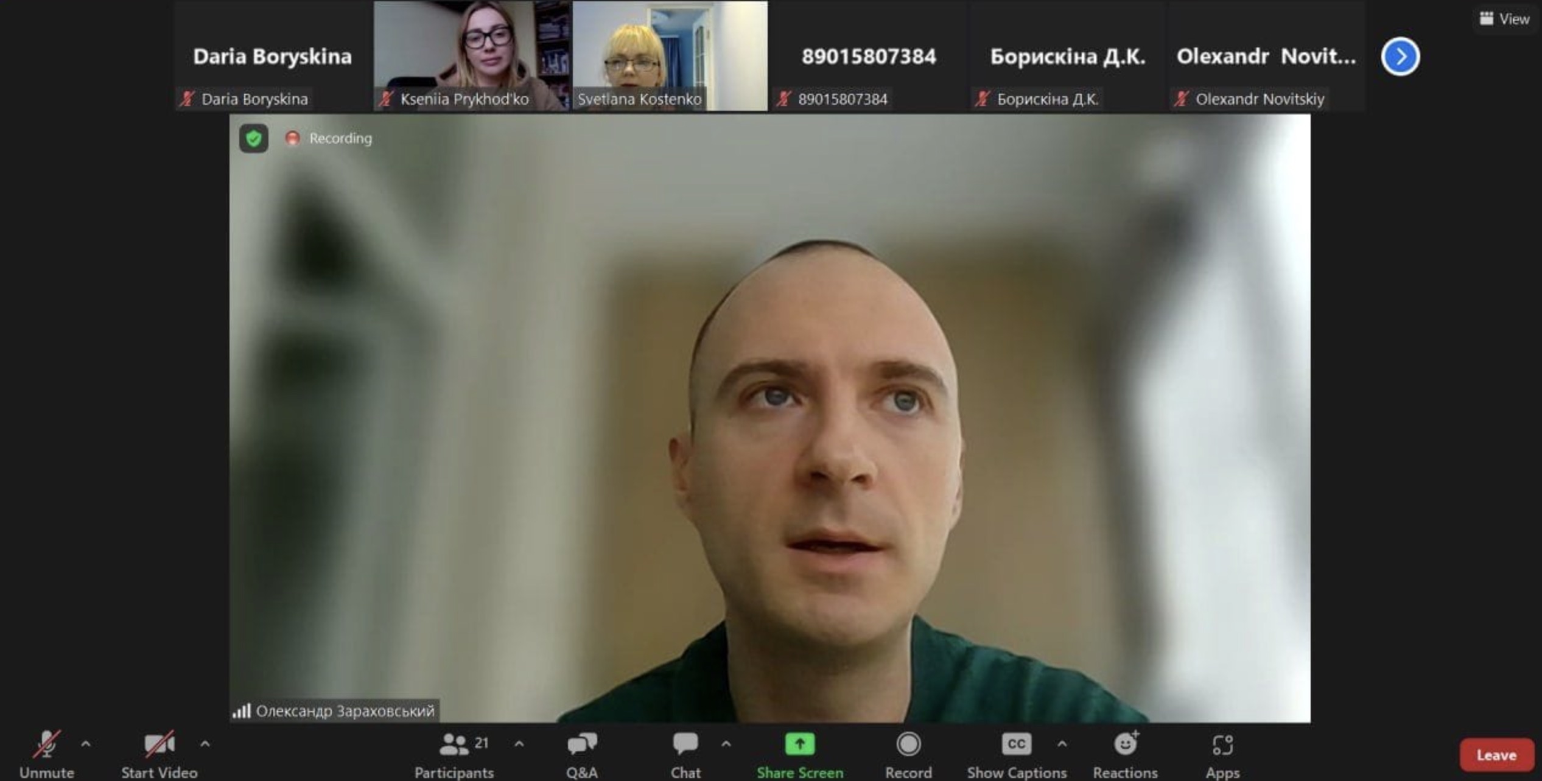Open the Reactions menu
The width and height of the screenshot is (1542, 781).
pos(1125,755)
